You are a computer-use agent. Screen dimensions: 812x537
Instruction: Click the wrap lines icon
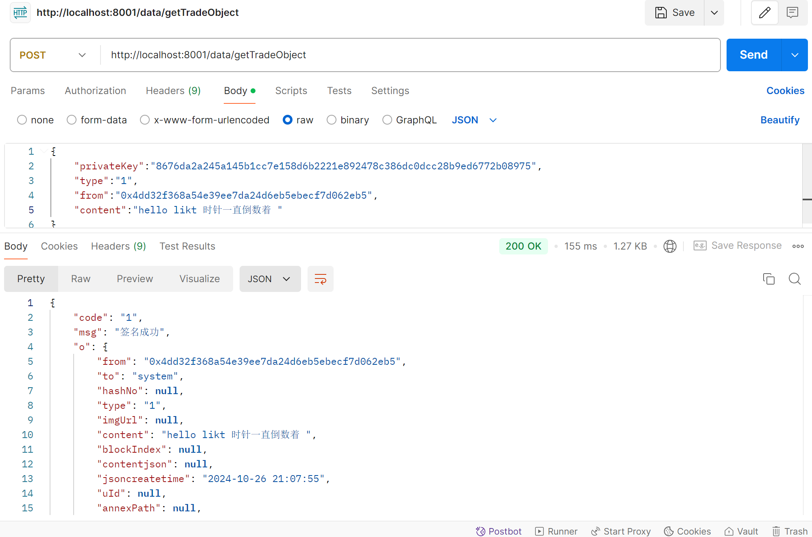[x=320, y=279]
